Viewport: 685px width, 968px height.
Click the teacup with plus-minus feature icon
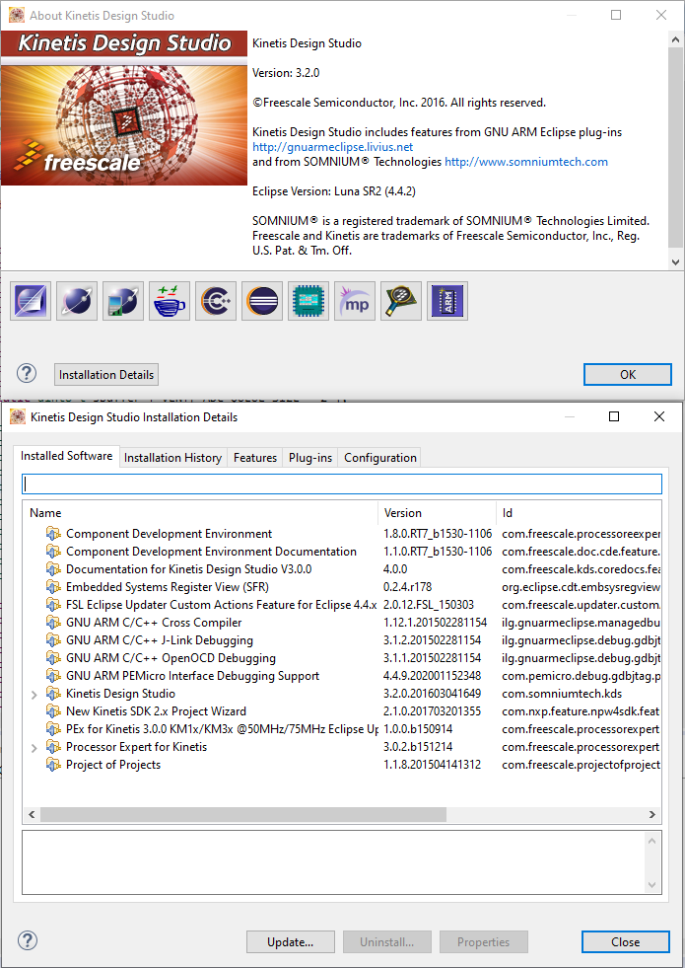pos(170,301)
